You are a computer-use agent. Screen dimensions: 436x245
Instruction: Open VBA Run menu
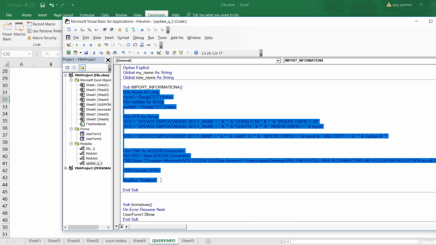151,38
